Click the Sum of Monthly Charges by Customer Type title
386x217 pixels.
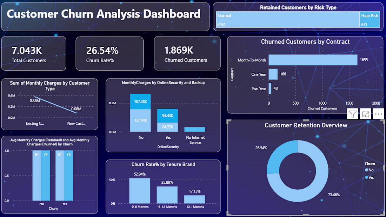pos(50,86)
